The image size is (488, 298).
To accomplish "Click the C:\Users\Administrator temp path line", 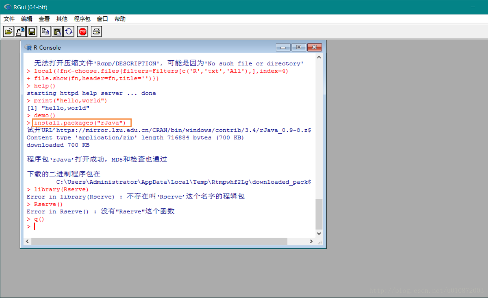I will pos(184,182).
